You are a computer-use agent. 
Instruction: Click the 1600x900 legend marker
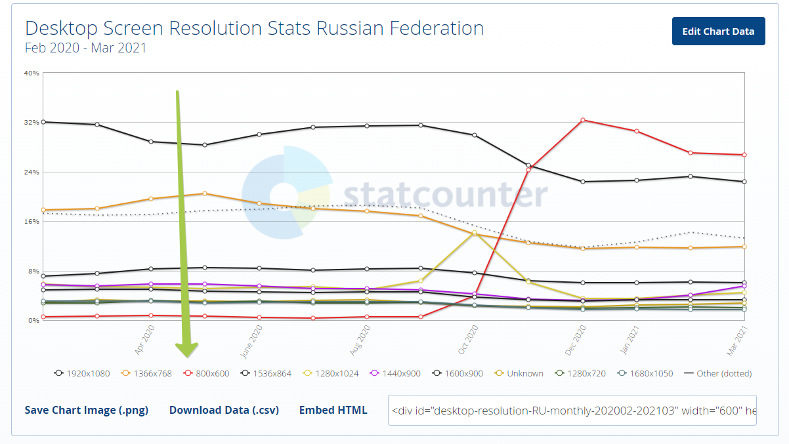tap(437, 373)
